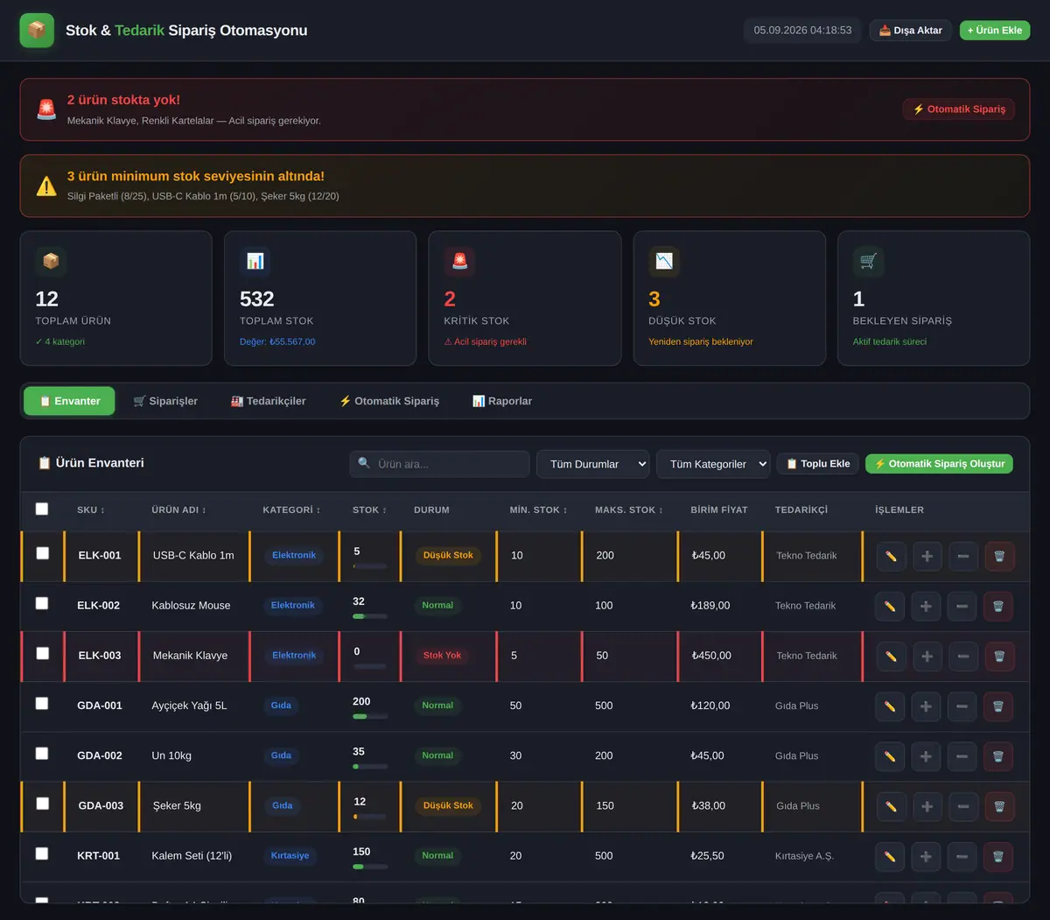Add stock to GDA-003 Şeker 5kg
The height and width of the screenshot is (920, 1050).
[927, 806]
